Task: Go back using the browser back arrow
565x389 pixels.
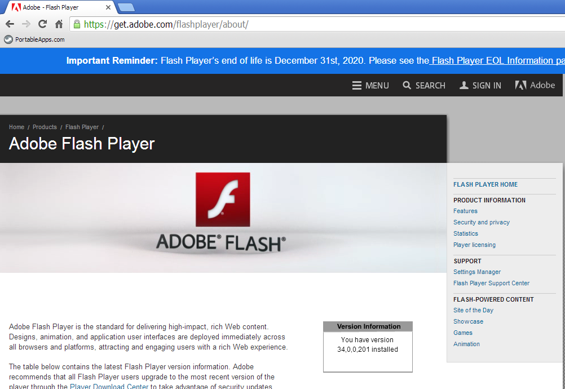Action: [x=10, y=24]
